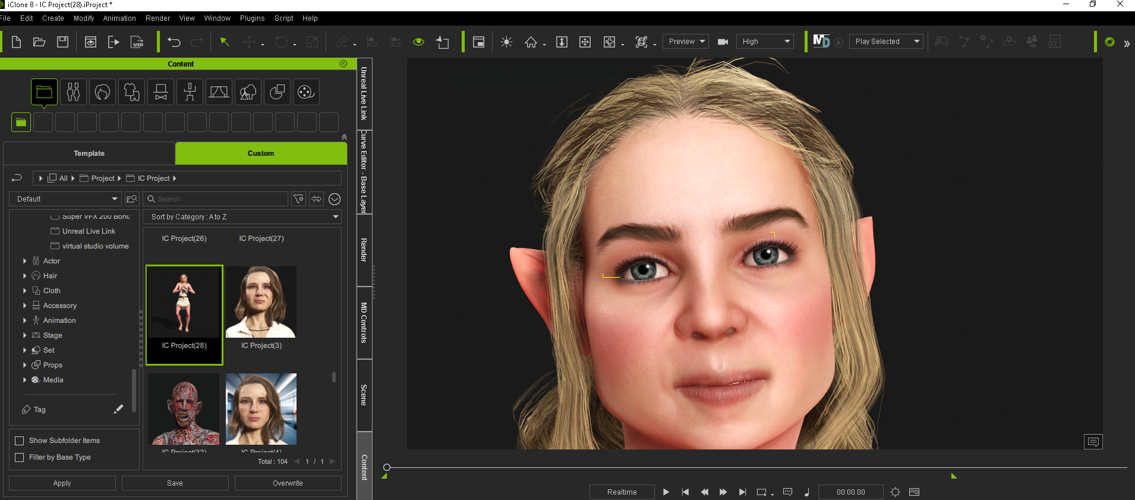Open the Preview render mode dropdown
The width and height of the screenshot is (1135, 500).
click(x=685, y=42)
